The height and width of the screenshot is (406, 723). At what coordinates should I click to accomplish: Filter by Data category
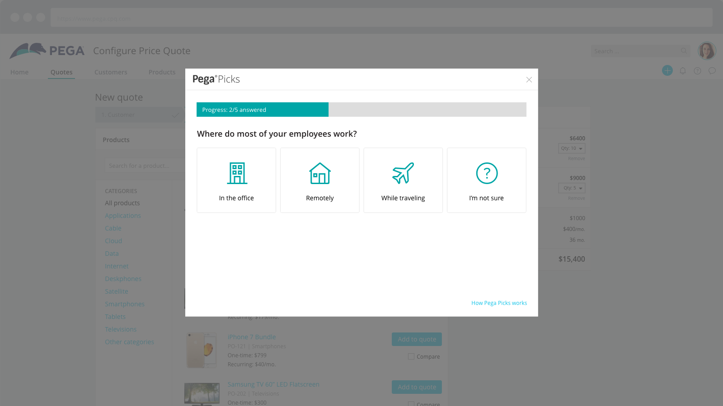click(x=112, y=254)
